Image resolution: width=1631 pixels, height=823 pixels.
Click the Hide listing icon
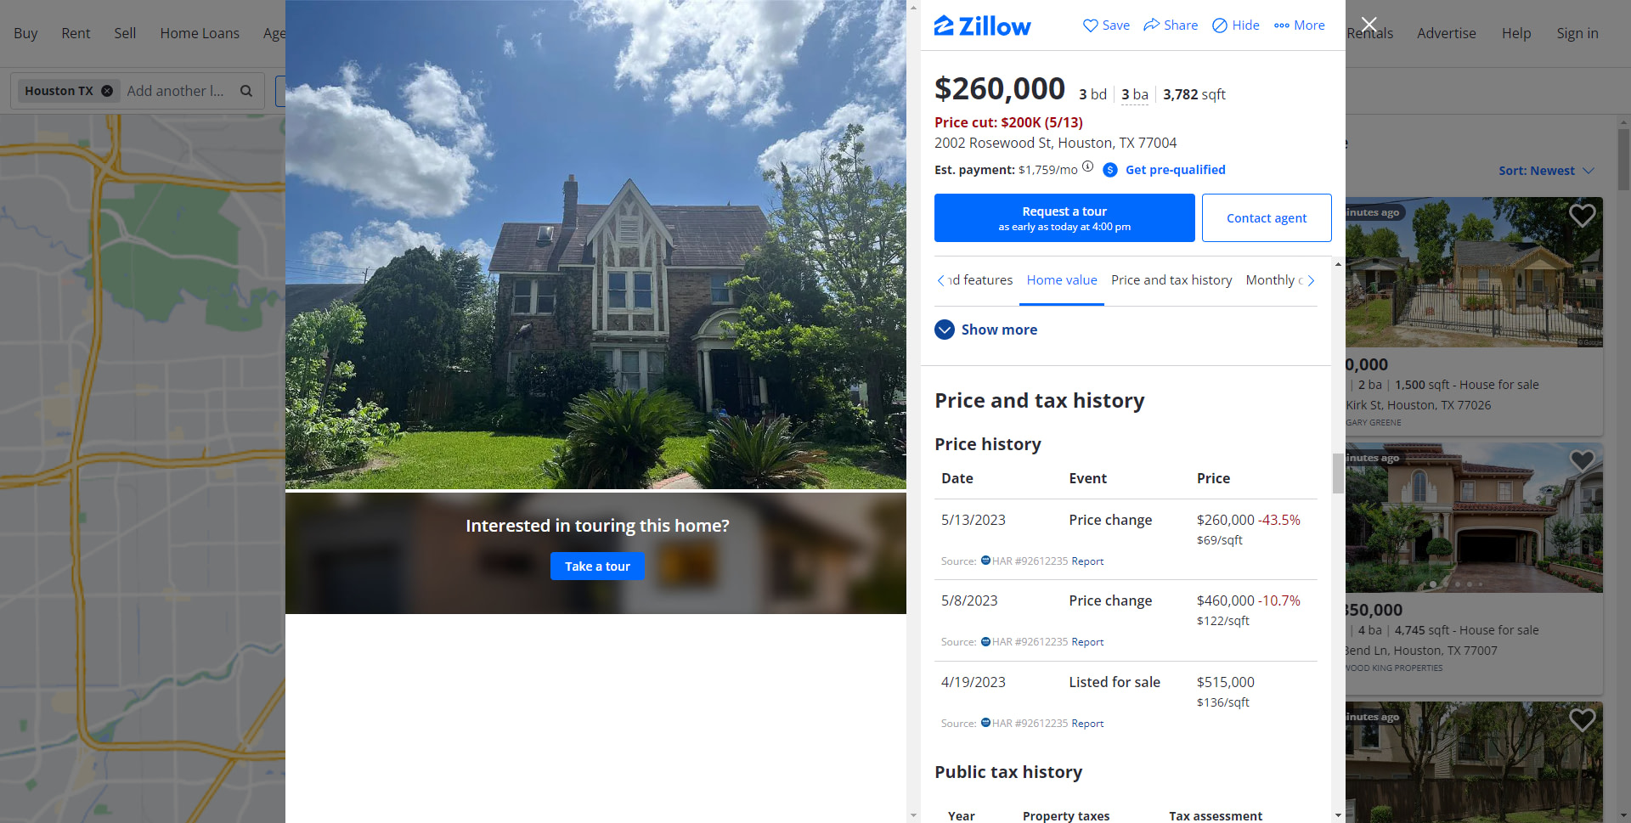pos(1220,25)
